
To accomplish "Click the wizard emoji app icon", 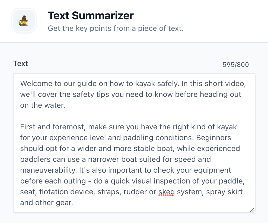I will (24, 21).
